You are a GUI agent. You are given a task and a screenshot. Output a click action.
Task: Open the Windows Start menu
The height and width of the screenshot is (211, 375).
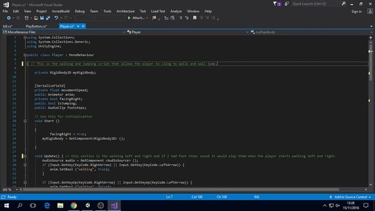point(6,206)
